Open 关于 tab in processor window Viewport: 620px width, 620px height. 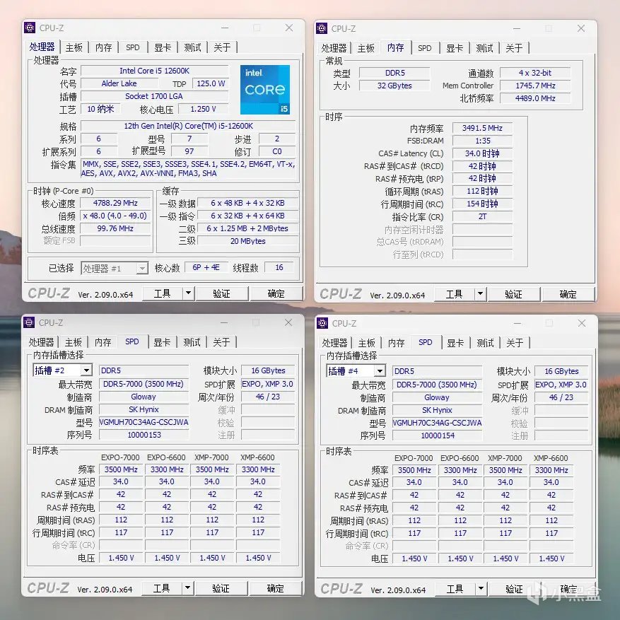coord(222,47)
